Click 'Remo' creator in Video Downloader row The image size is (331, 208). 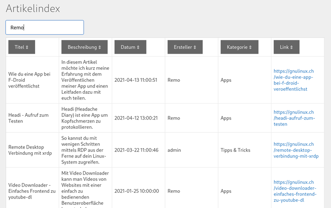point(174,191)
